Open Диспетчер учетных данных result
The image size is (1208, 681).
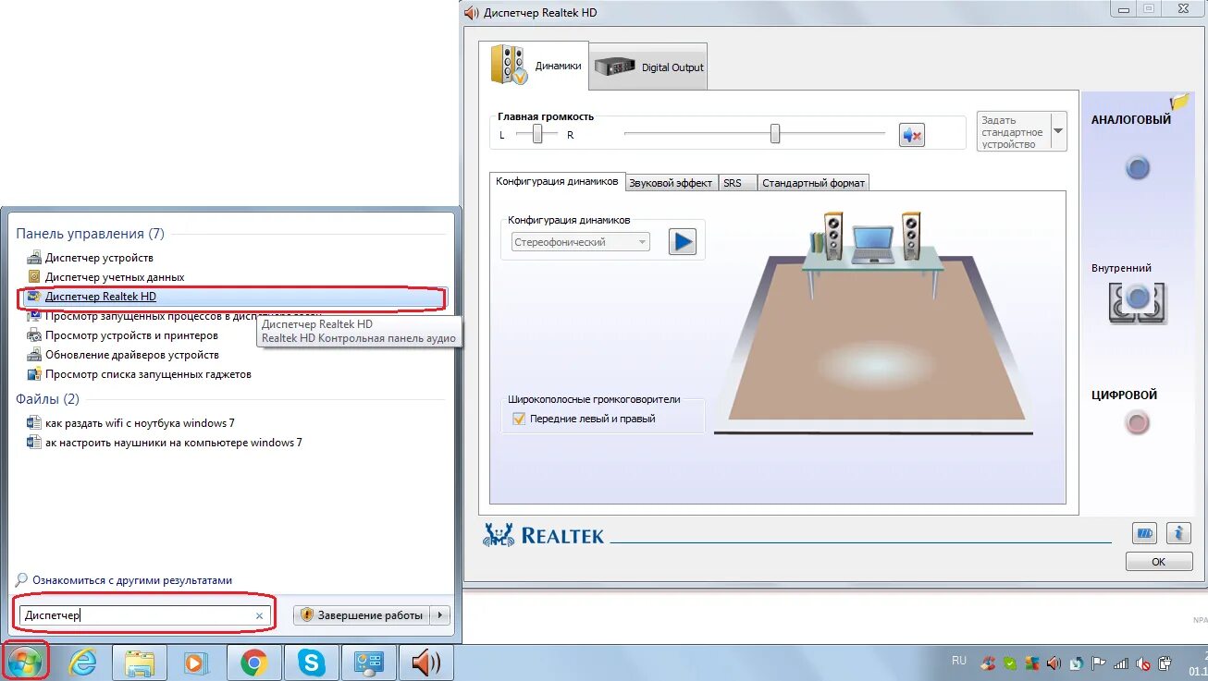click(x=115, y=277)
